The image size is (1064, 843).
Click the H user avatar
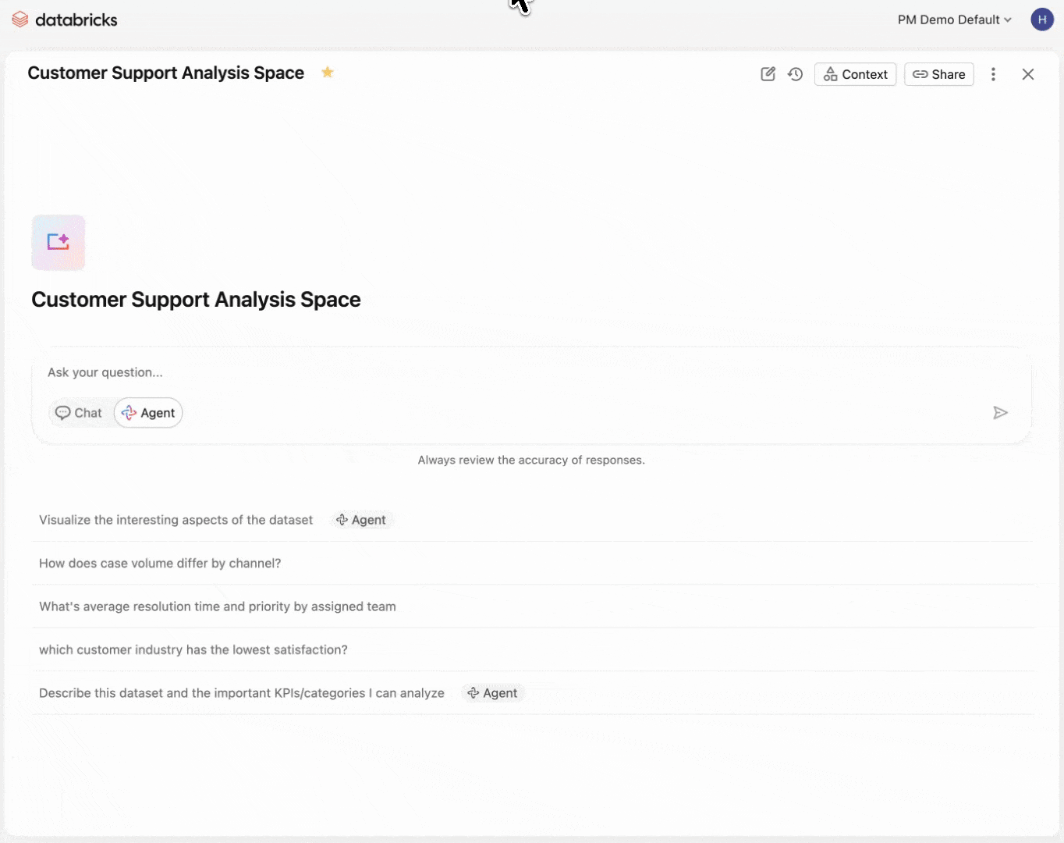(x=1042, y=20)
